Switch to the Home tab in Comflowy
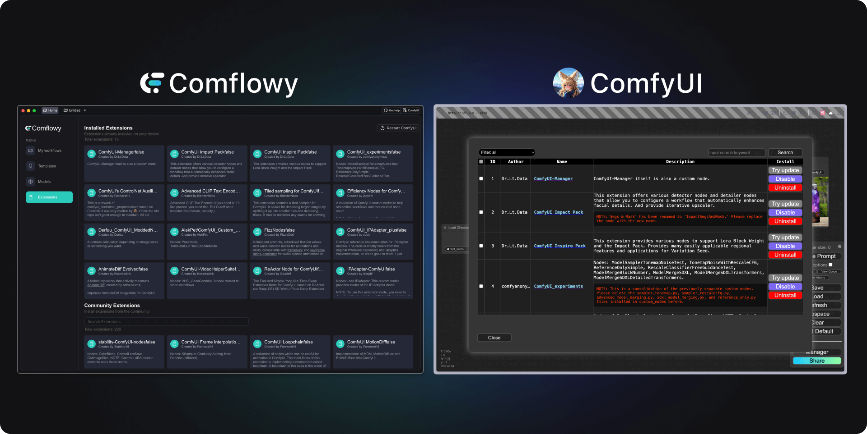 [50, 110]
